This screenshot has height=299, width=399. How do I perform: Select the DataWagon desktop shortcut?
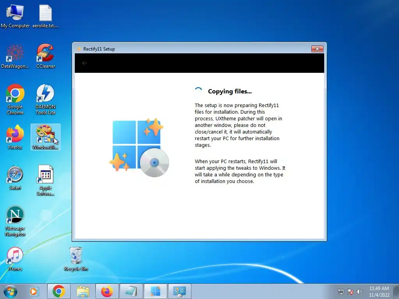15,56
